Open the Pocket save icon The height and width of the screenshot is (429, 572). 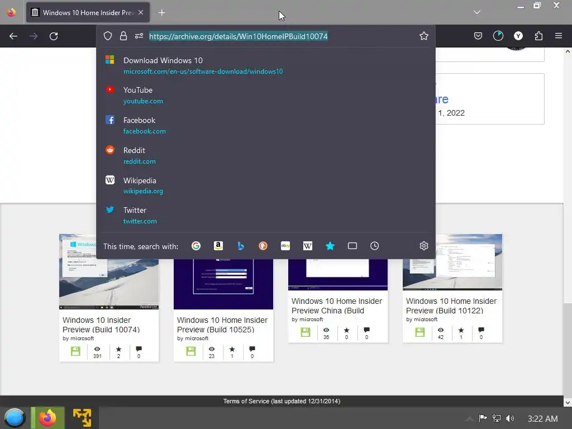478,36
